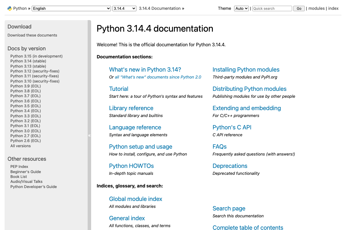
Task: Open Python 3.8 (EOL) docs
Action: 26,91
